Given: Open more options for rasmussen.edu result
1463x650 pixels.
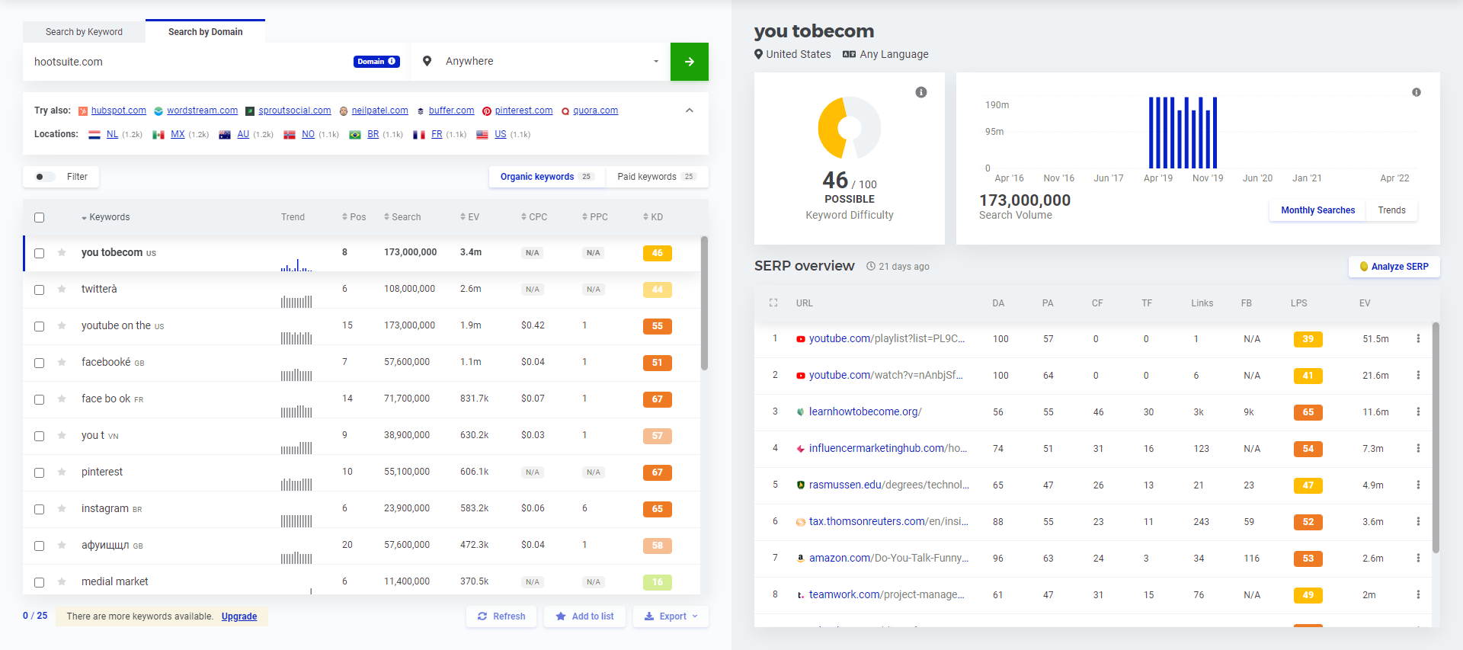Looking at the screenshot, I should point(1418,485).
